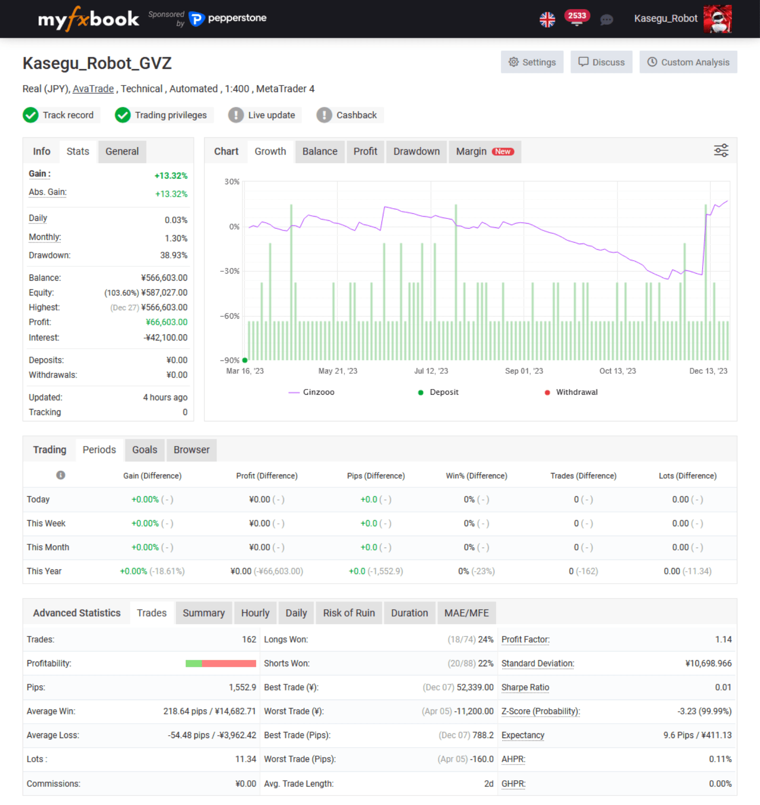Toggle the Deposit series in legend
This screenshot has height=805, width=760.
point(438,392)
